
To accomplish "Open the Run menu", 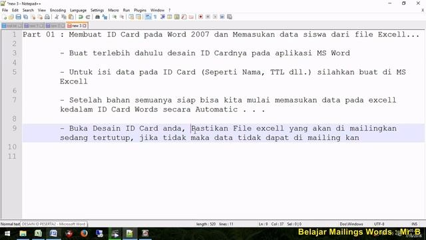I will pyautogui.click(x=126, y=10).
